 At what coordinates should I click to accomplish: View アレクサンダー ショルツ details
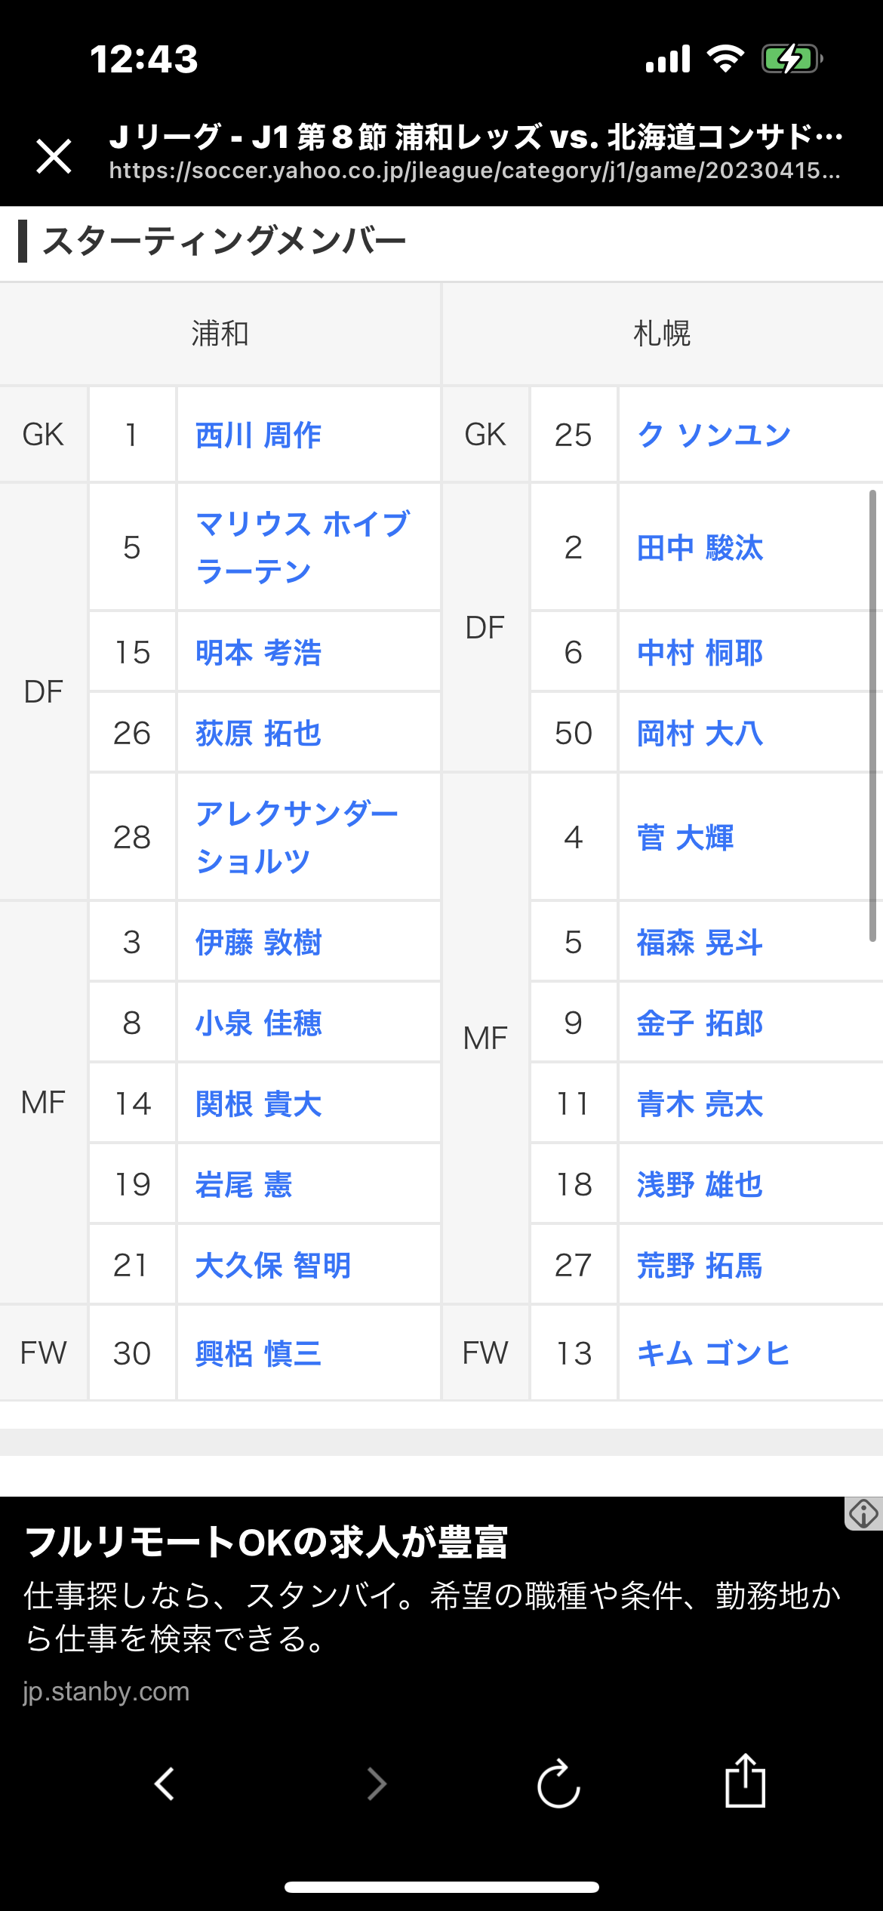coord(297,837)
